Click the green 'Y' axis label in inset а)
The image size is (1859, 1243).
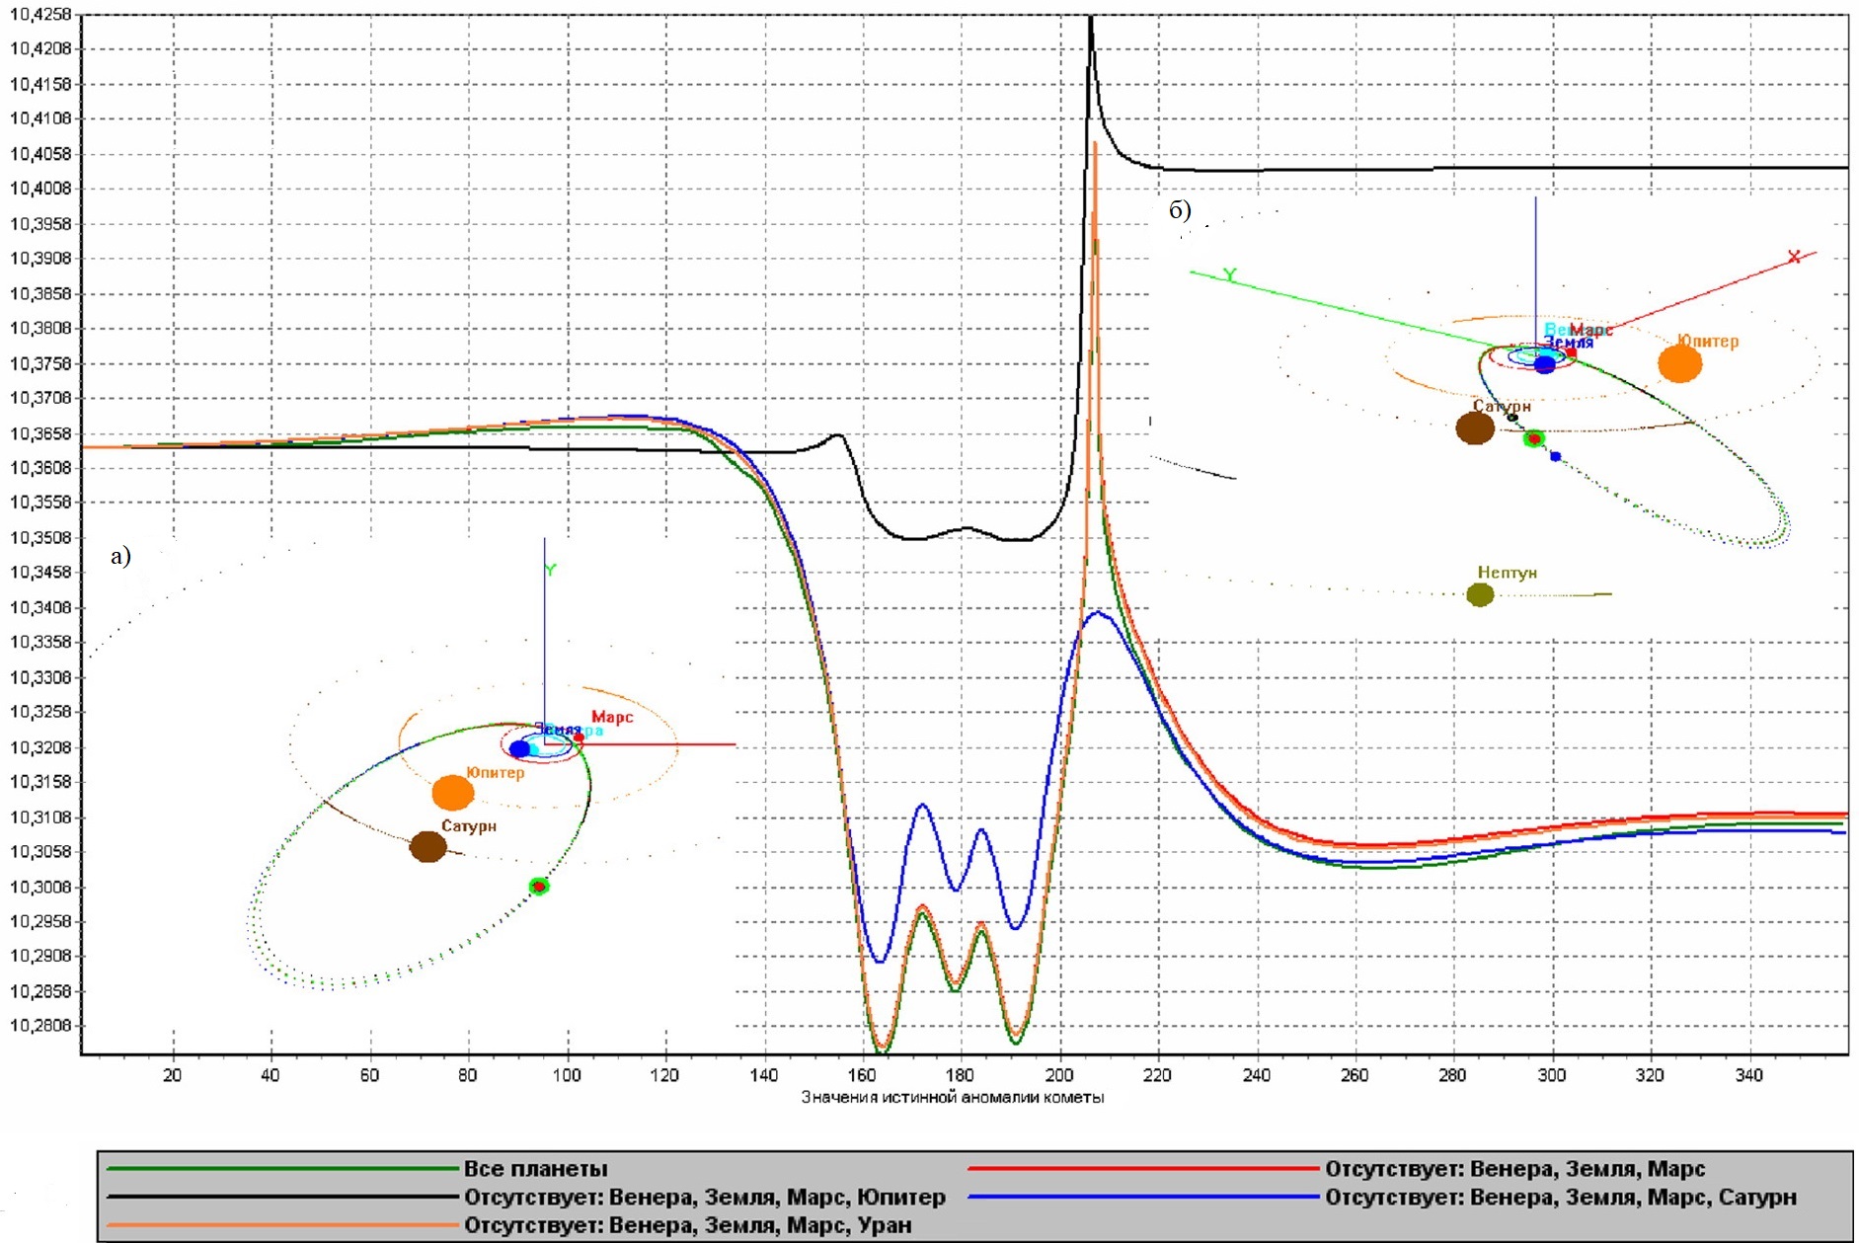click(x=551, y=570)
